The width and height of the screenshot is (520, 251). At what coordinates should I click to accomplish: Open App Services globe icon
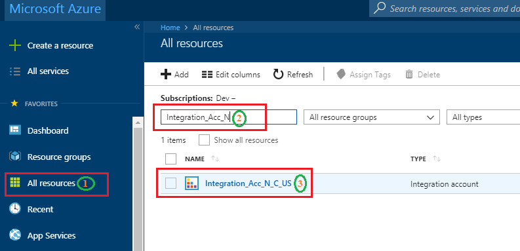[x=15, y=235]
